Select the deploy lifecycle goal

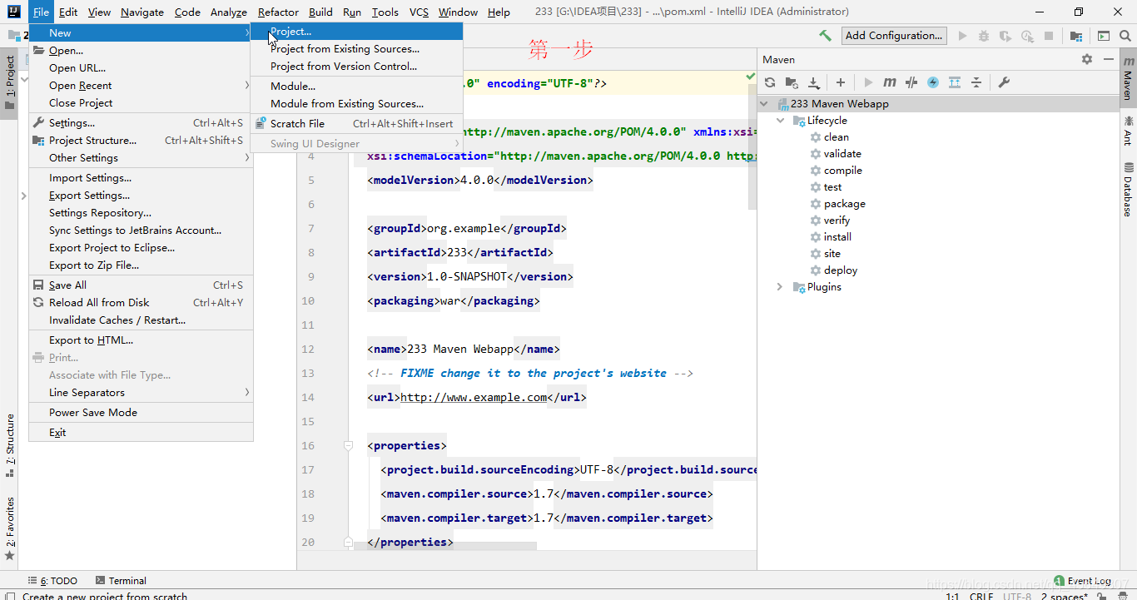click(841, 270)
